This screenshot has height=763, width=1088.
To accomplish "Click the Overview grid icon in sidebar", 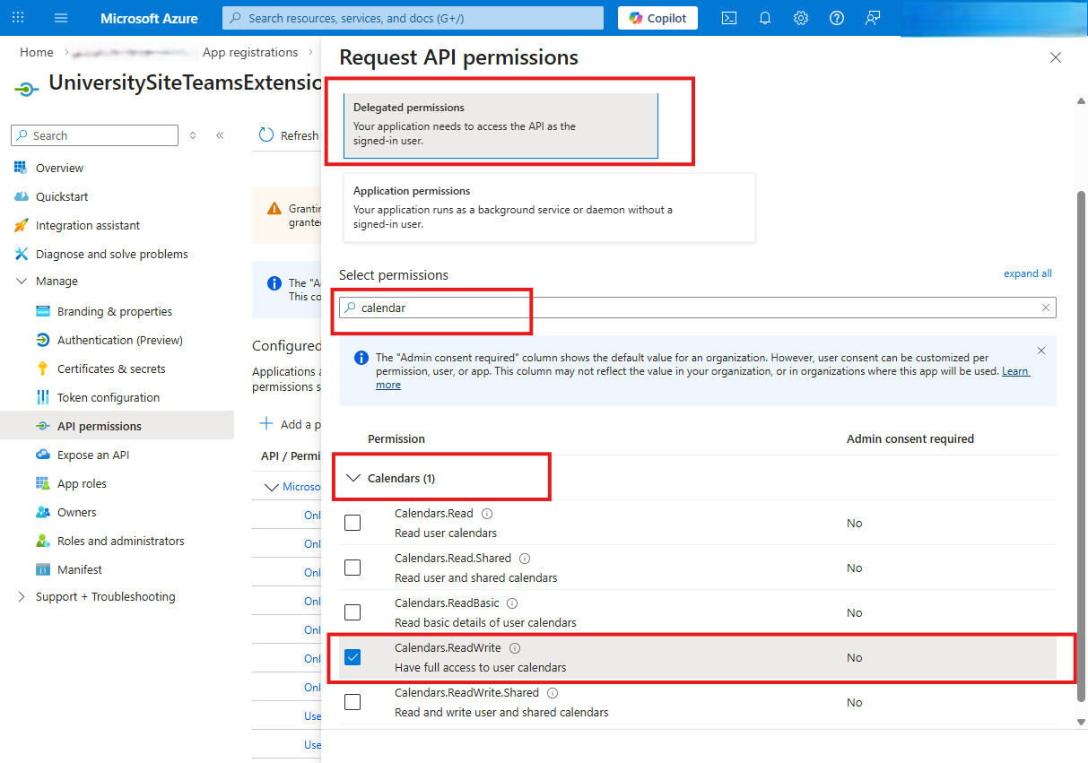I will 21,168.
